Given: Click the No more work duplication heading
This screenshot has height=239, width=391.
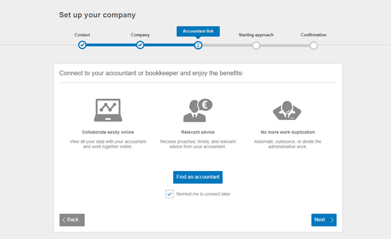Looking at the screenshot, I should (x=287, y=131).
